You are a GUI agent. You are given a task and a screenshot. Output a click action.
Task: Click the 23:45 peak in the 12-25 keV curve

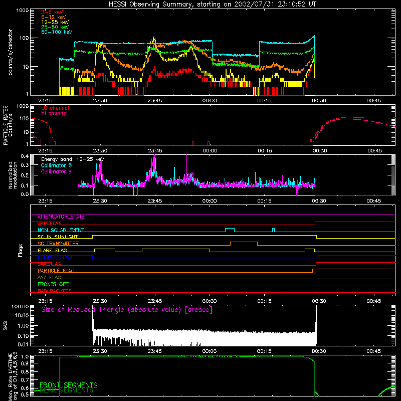click(x=154, y=39)
